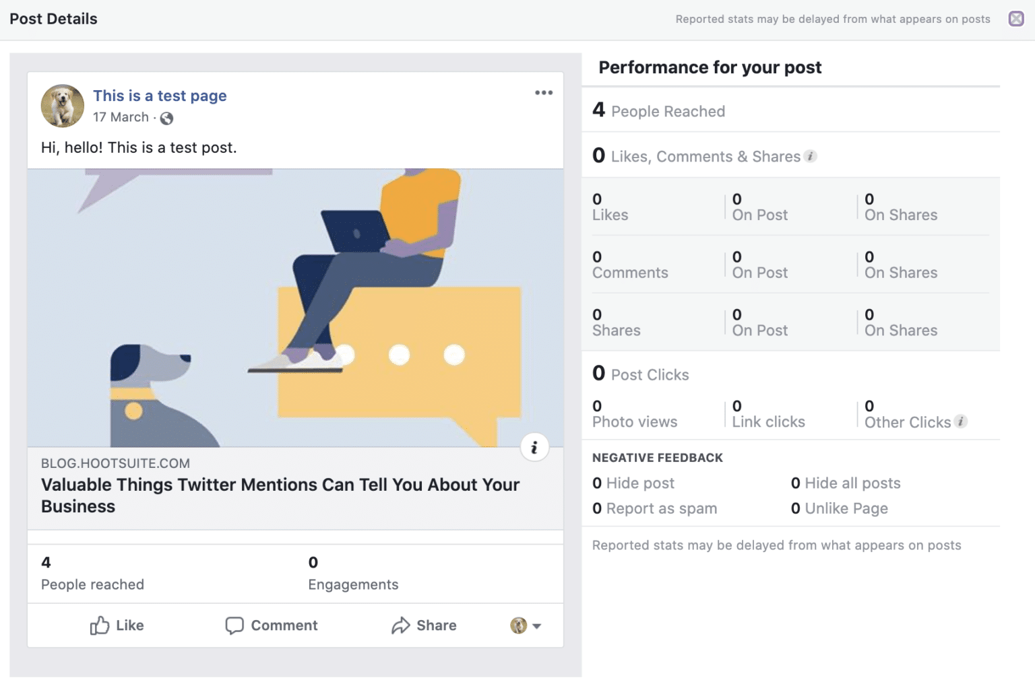This screenshot has height=688, width=1035.
Task: Open the Performance for your post section
Action: point(709,67)
